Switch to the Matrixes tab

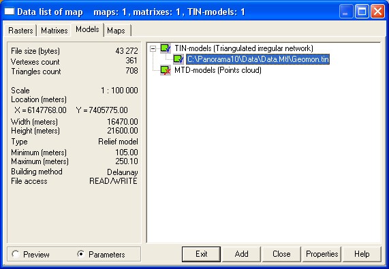point(54,31)
